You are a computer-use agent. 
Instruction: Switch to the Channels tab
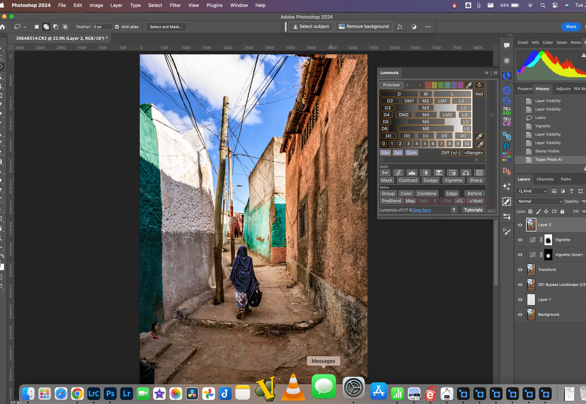pos(545,179)
